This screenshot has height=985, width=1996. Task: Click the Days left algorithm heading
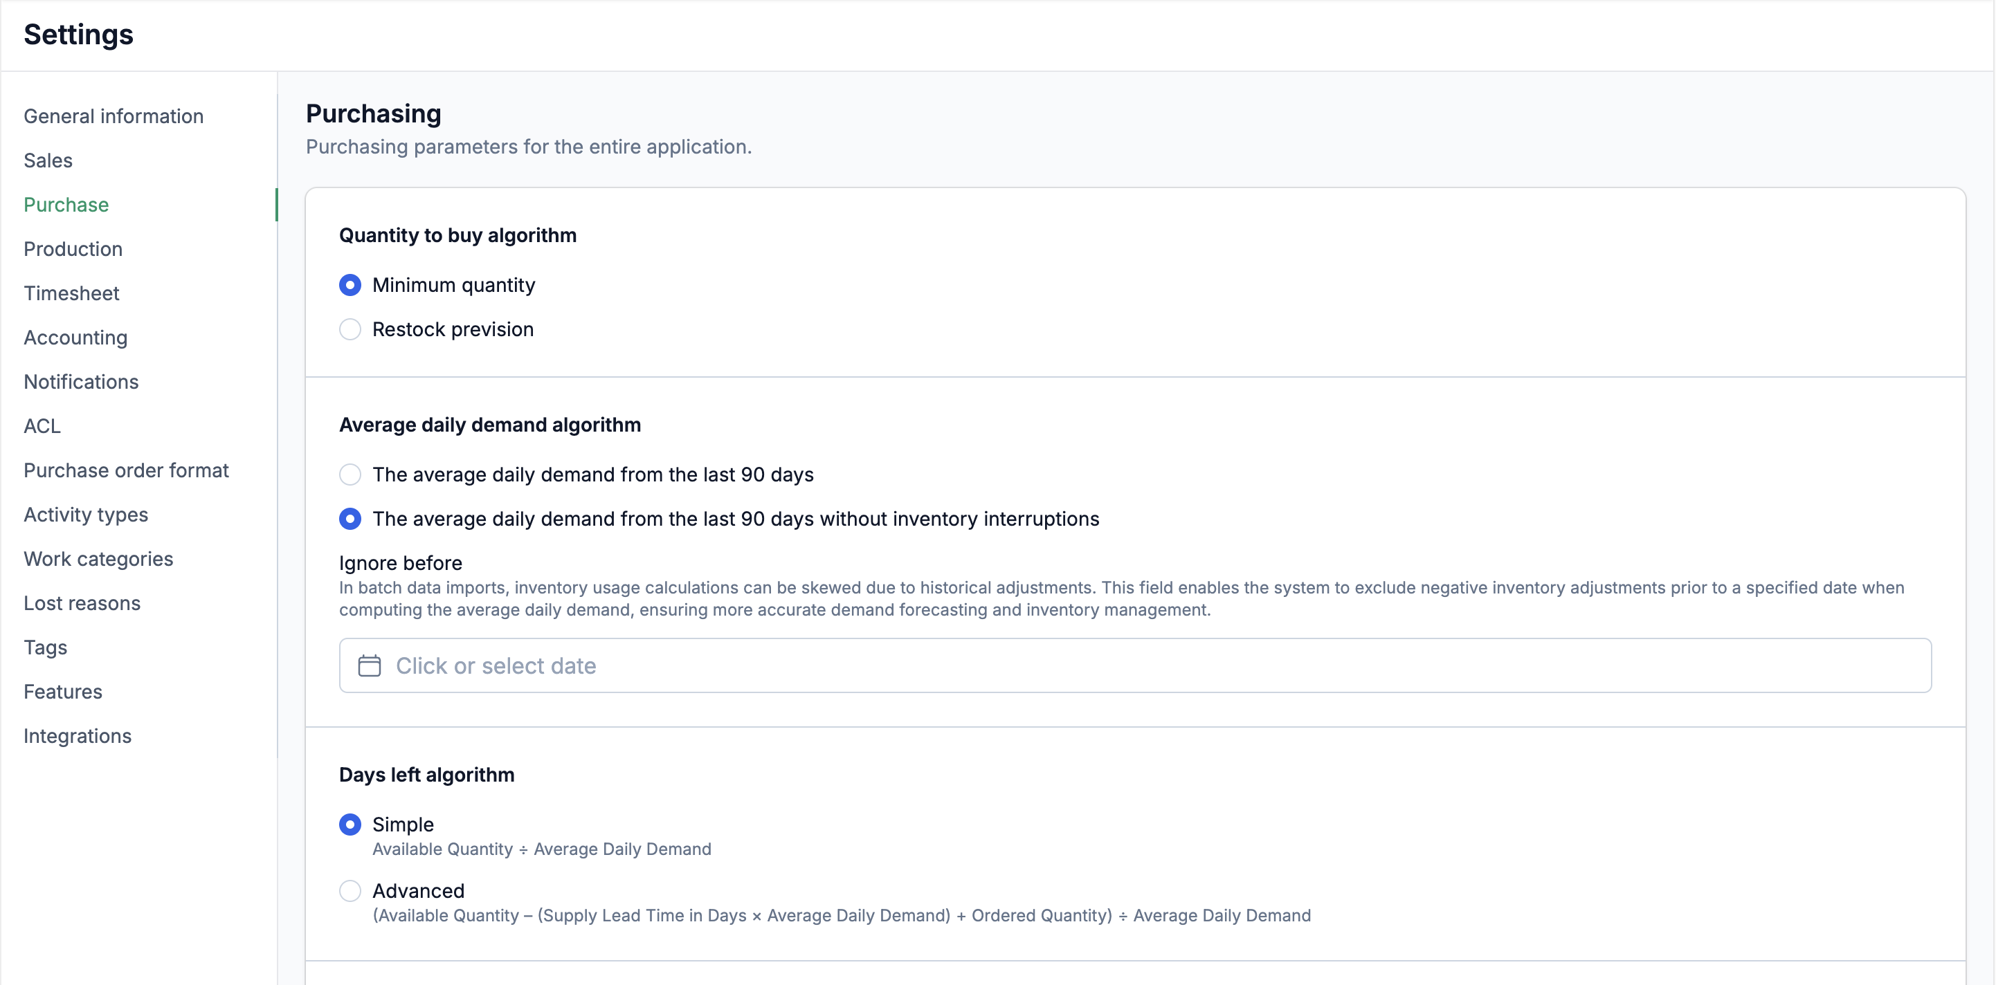coord(427,774)
